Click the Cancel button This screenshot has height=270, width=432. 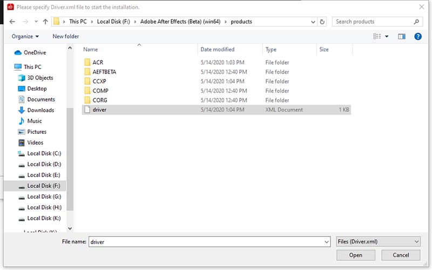coord(401,255)
